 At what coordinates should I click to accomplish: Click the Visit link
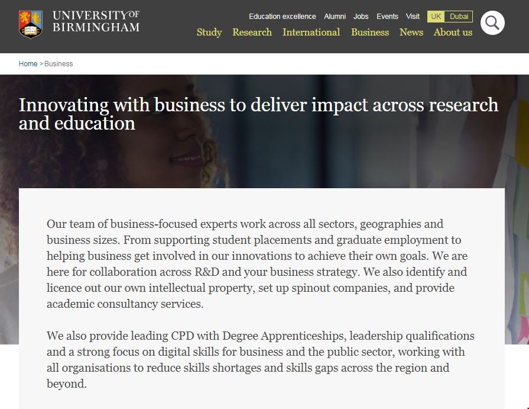point(413,17)
